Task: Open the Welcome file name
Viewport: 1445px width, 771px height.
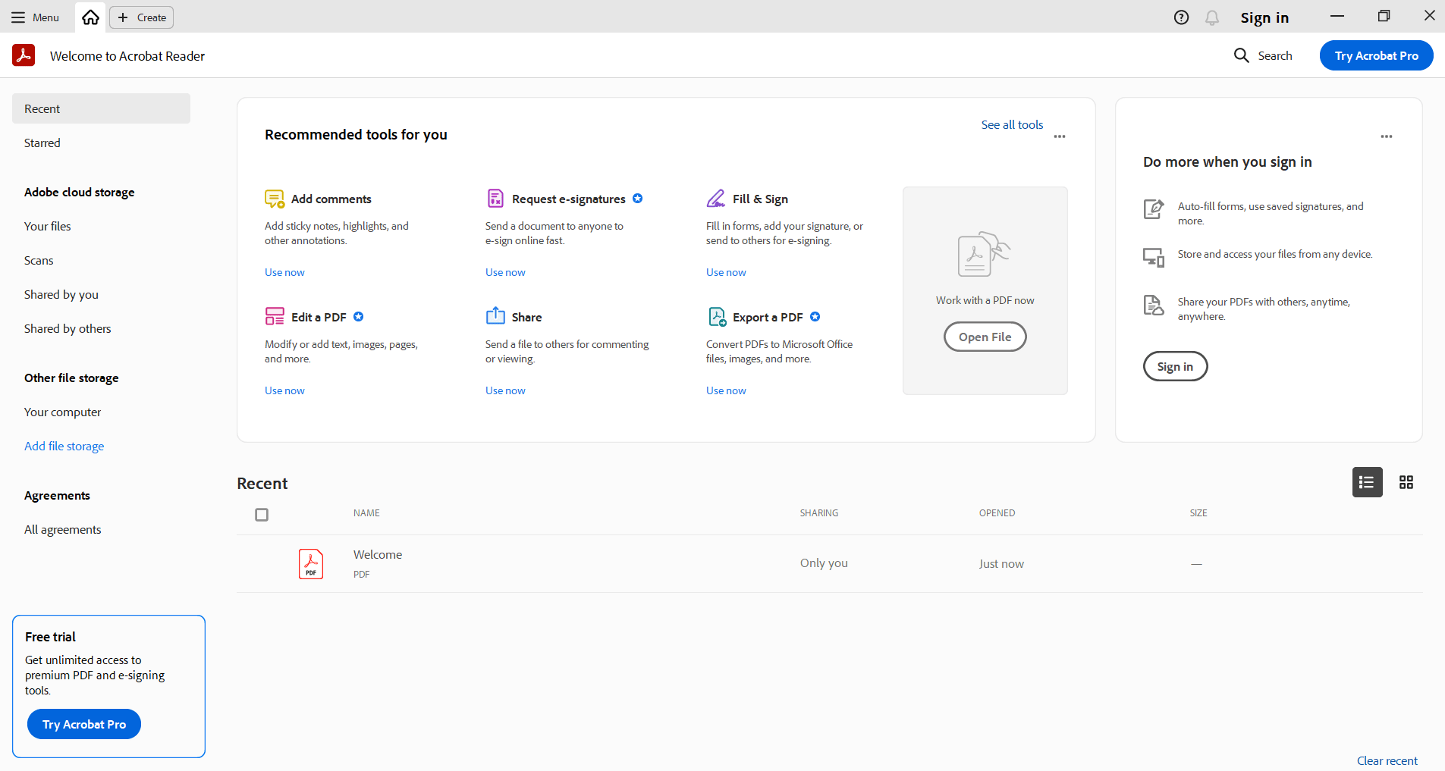Action: 378,555
